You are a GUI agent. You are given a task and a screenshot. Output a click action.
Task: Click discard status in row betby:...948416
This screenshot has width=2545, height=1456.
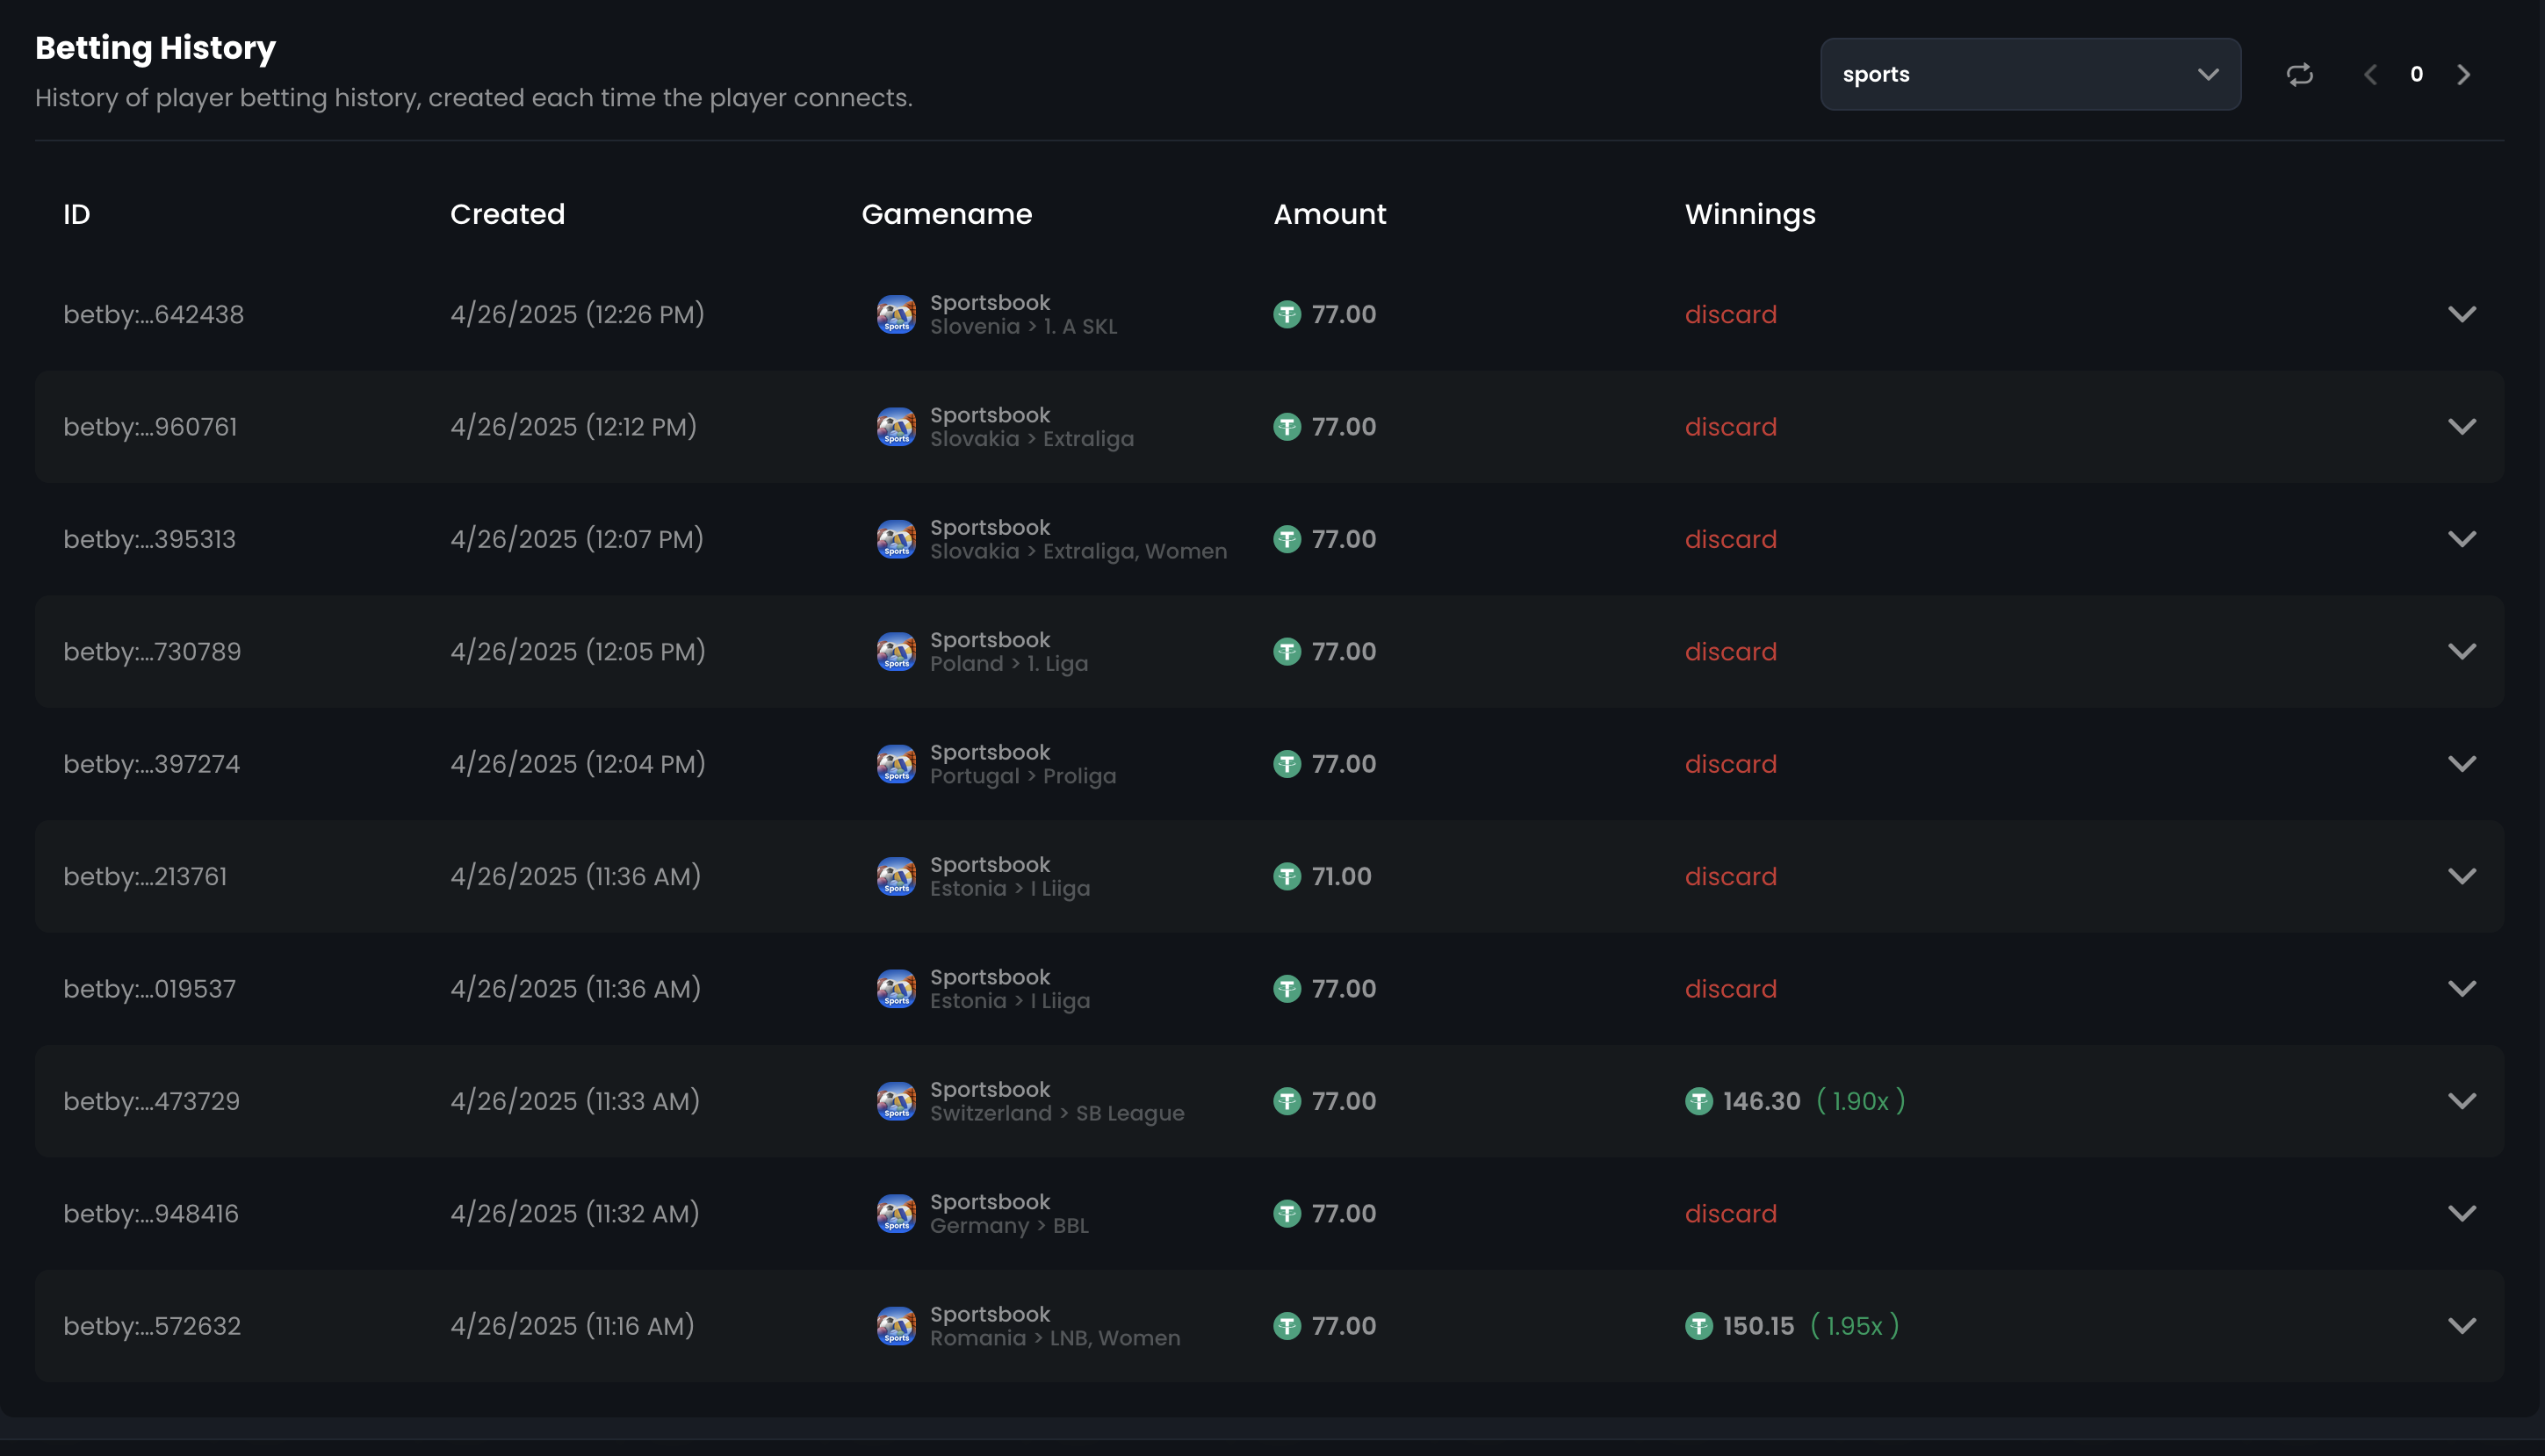(x=1731, y=1213)
